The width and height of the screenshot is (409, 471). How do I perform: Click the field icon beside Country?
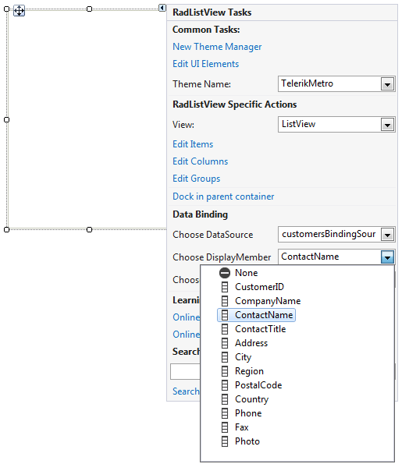pos(225,399)
